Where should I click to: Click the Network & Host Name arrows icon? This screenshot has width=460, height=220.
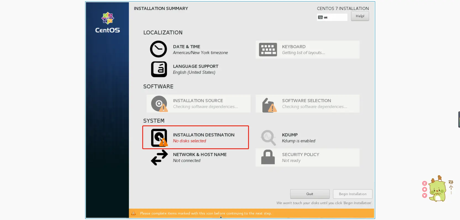(x=159, y=157)
